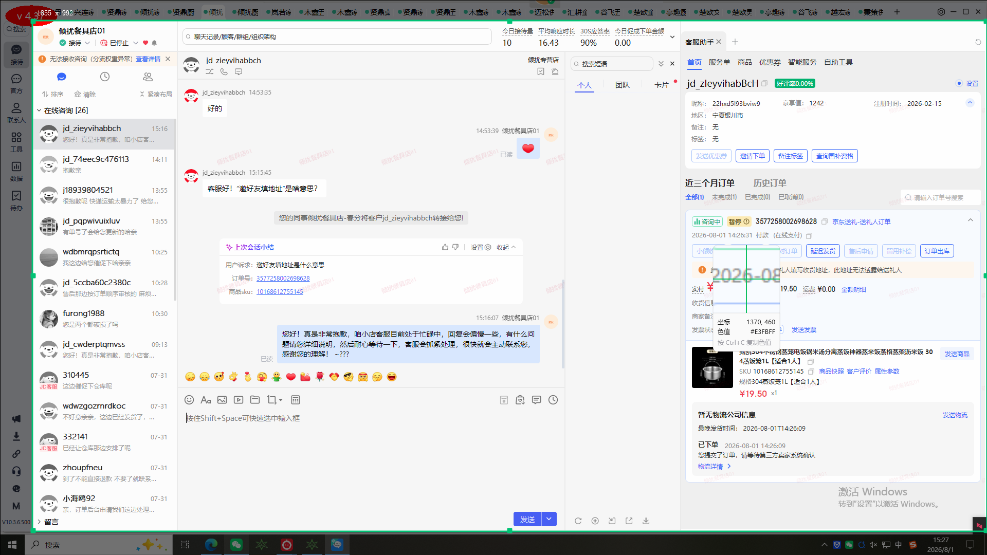Image resolution: width=987 pixels, height=555 pixels.
Task: Collapse the summary with 收起
Action: tap(506, 247)
